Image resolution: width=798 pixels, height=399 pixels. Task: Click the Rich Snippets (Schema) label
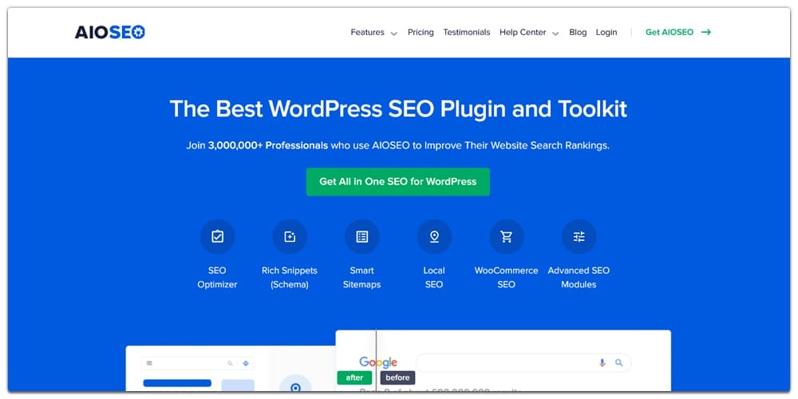coord(290,278)
